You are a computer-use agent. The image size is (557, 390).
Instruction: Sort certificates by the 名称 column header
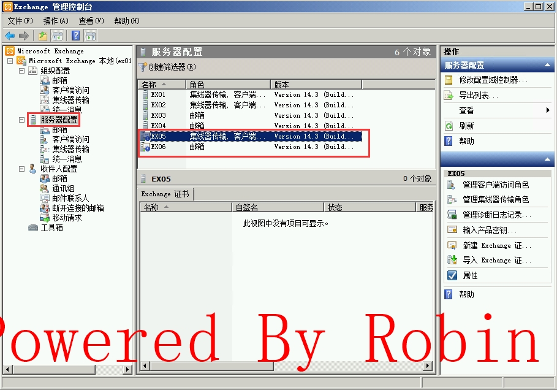186,207
